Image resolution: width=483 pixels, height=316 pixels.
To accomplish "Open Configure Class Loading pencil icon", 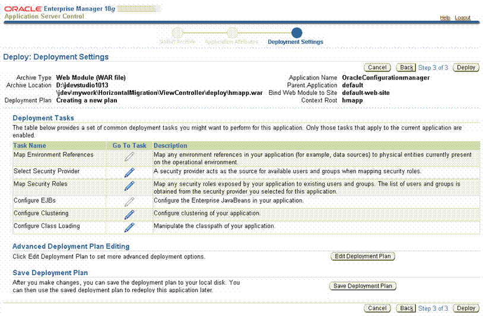I will click(x=129, y=228).
